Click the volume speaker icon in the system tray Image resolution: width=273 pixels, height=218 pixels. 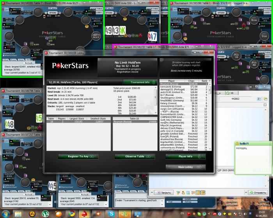click(x=245, y=214)
